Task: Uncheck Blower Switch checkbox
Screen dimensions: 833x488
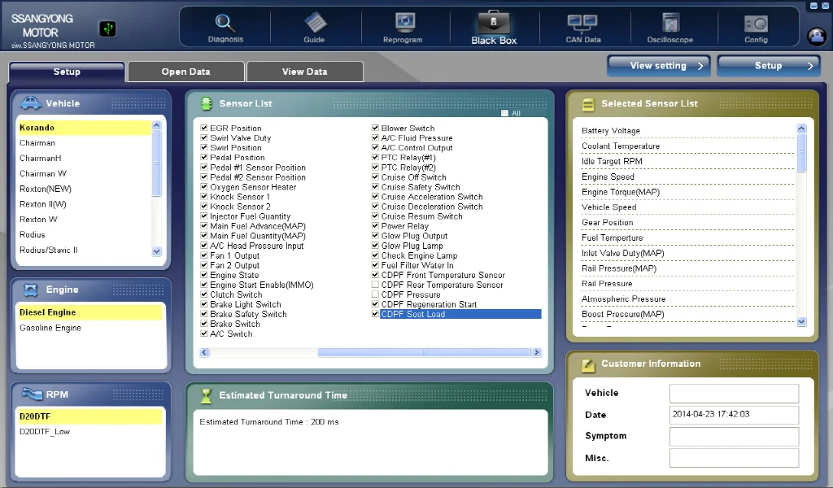Action: [375, 128]
